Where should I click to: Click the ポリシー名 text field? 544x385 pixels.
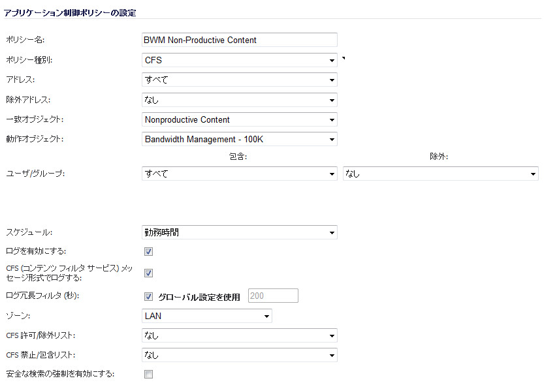[240, 40]
